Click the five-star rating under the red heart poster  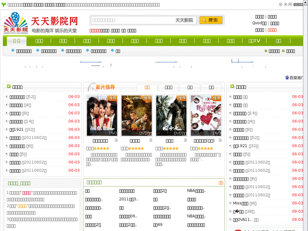[205, 148]
